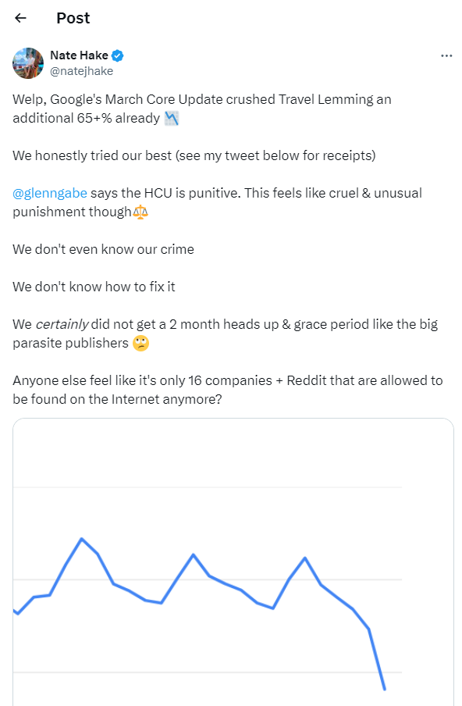The width and height of the screenshot is (462, 706).
Task: Click the downward chart emoji
Action: (172, 119)
